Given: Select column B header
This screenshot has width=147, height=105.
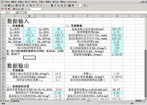Looking at the screenshot, I should (x=29, y=16).
